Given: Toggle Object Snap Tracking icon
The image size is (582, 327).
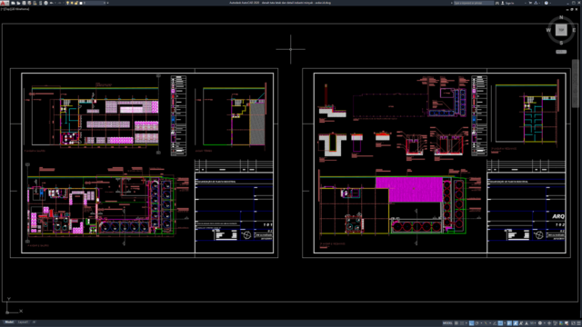Looking at the screenshot, I should pos(495,323).
